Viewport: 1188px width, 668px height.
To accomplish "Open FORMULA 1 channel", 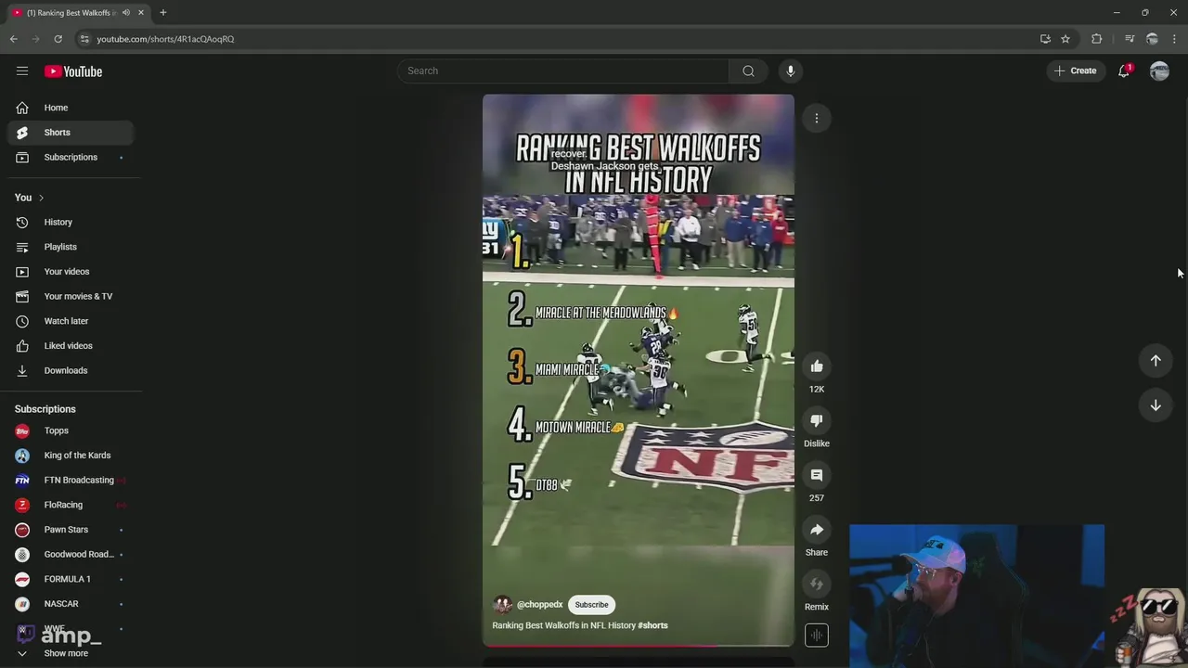I will coord(71,579).
